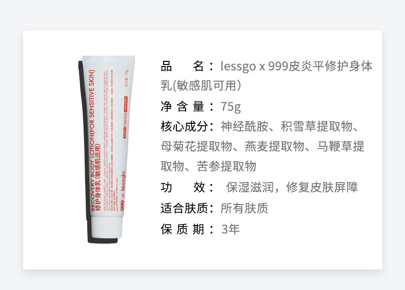Click the 999 x lessgo tube logo

(x=123, y=191)
